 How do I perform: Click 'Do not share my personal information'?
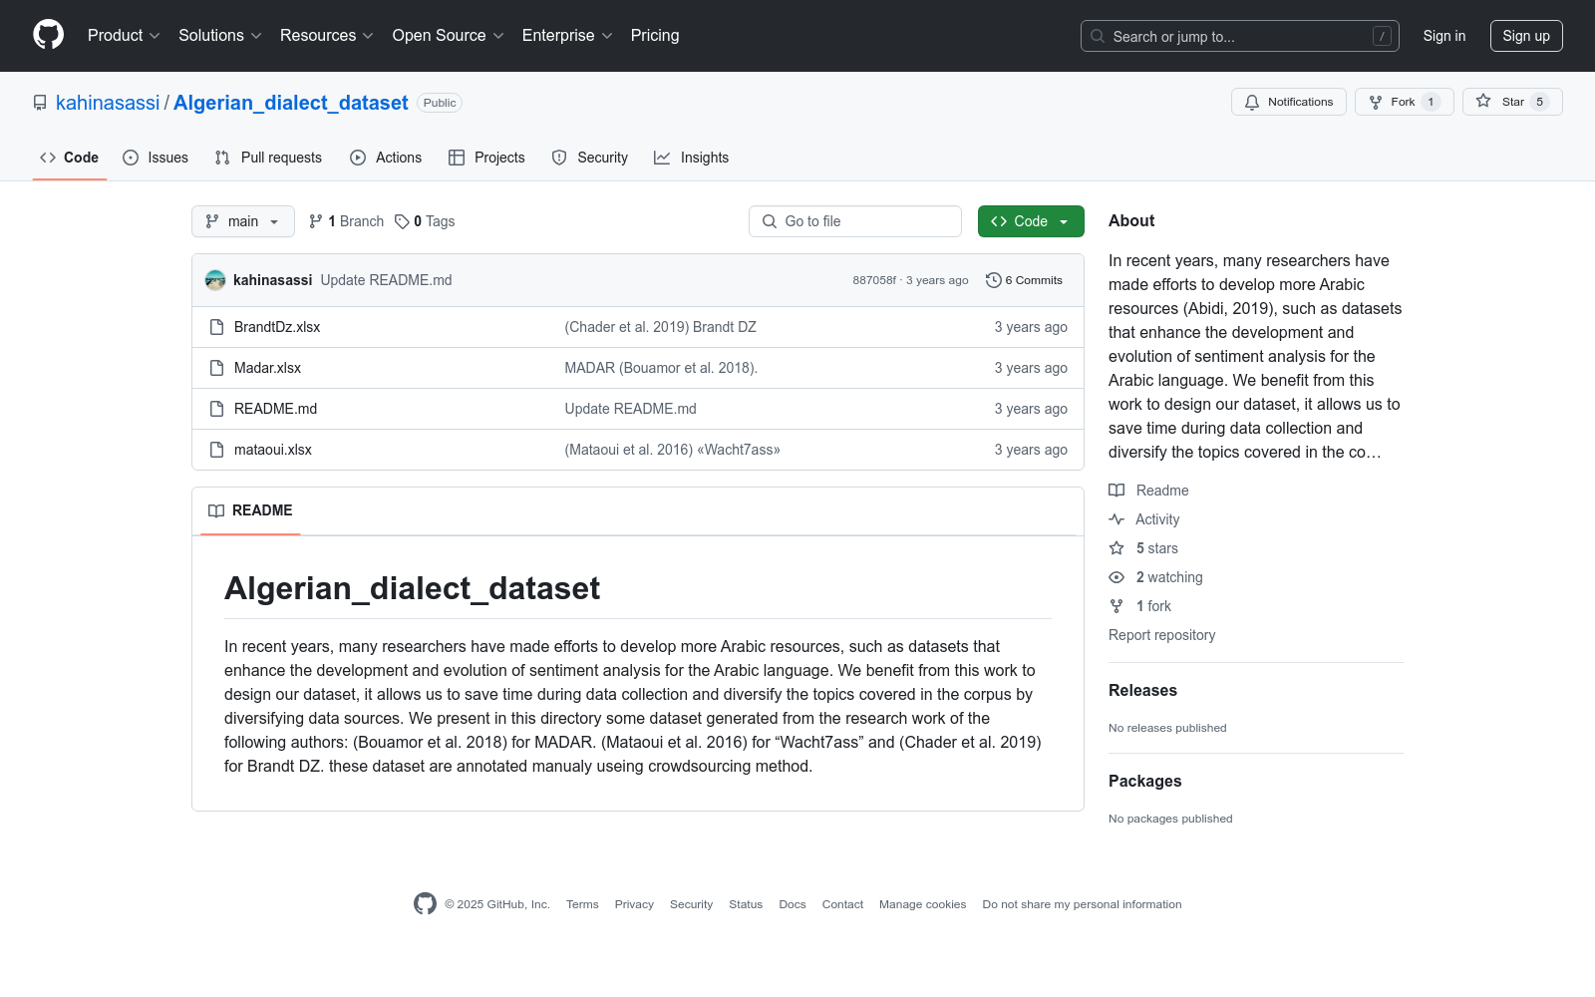1082,904
